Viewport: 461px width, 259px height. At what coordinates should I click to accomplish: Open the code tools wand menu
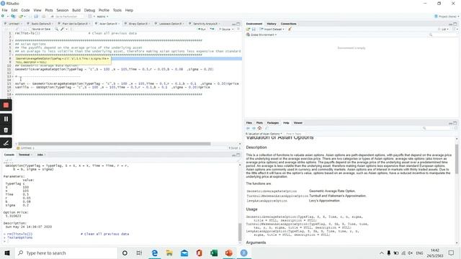click(63, 29)
